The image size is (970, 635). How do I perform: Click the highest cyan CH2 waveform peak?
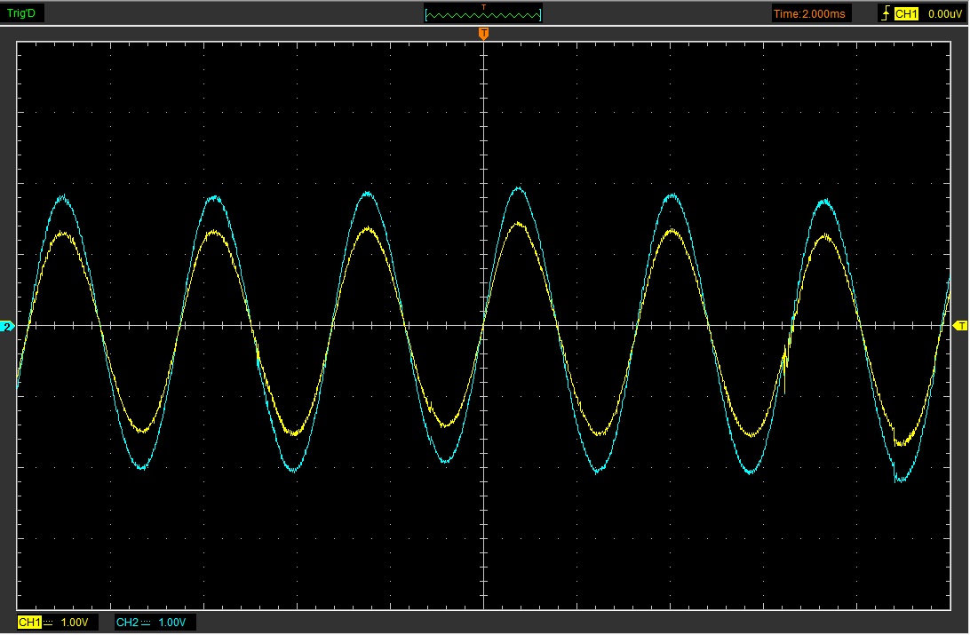coord(519,187)
